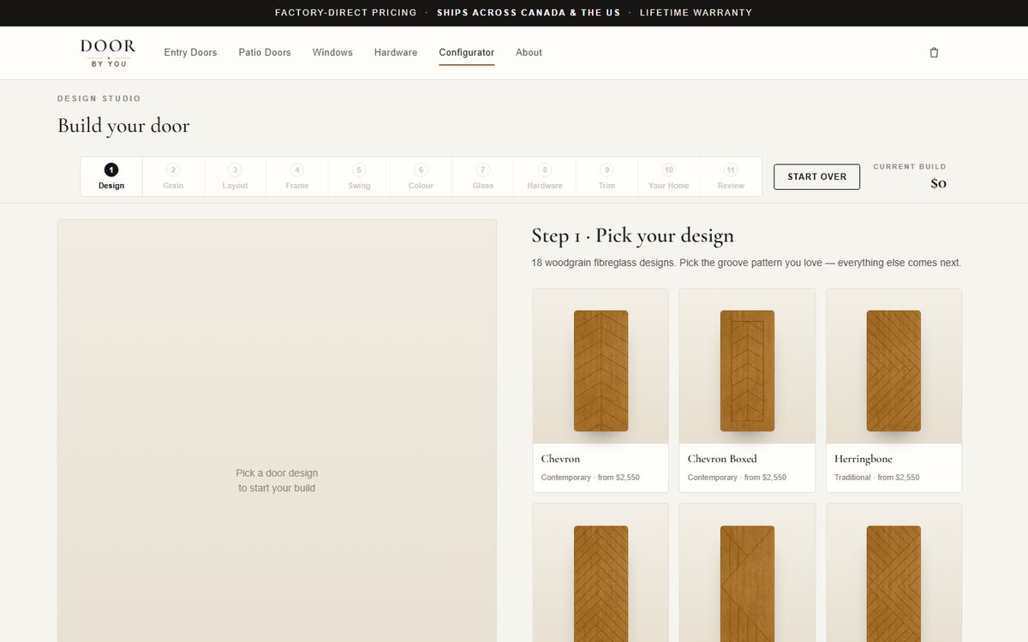This screenshot has width=1028, height=642.
Task: Click the Chevron design name label
Action: click(560, 459)
